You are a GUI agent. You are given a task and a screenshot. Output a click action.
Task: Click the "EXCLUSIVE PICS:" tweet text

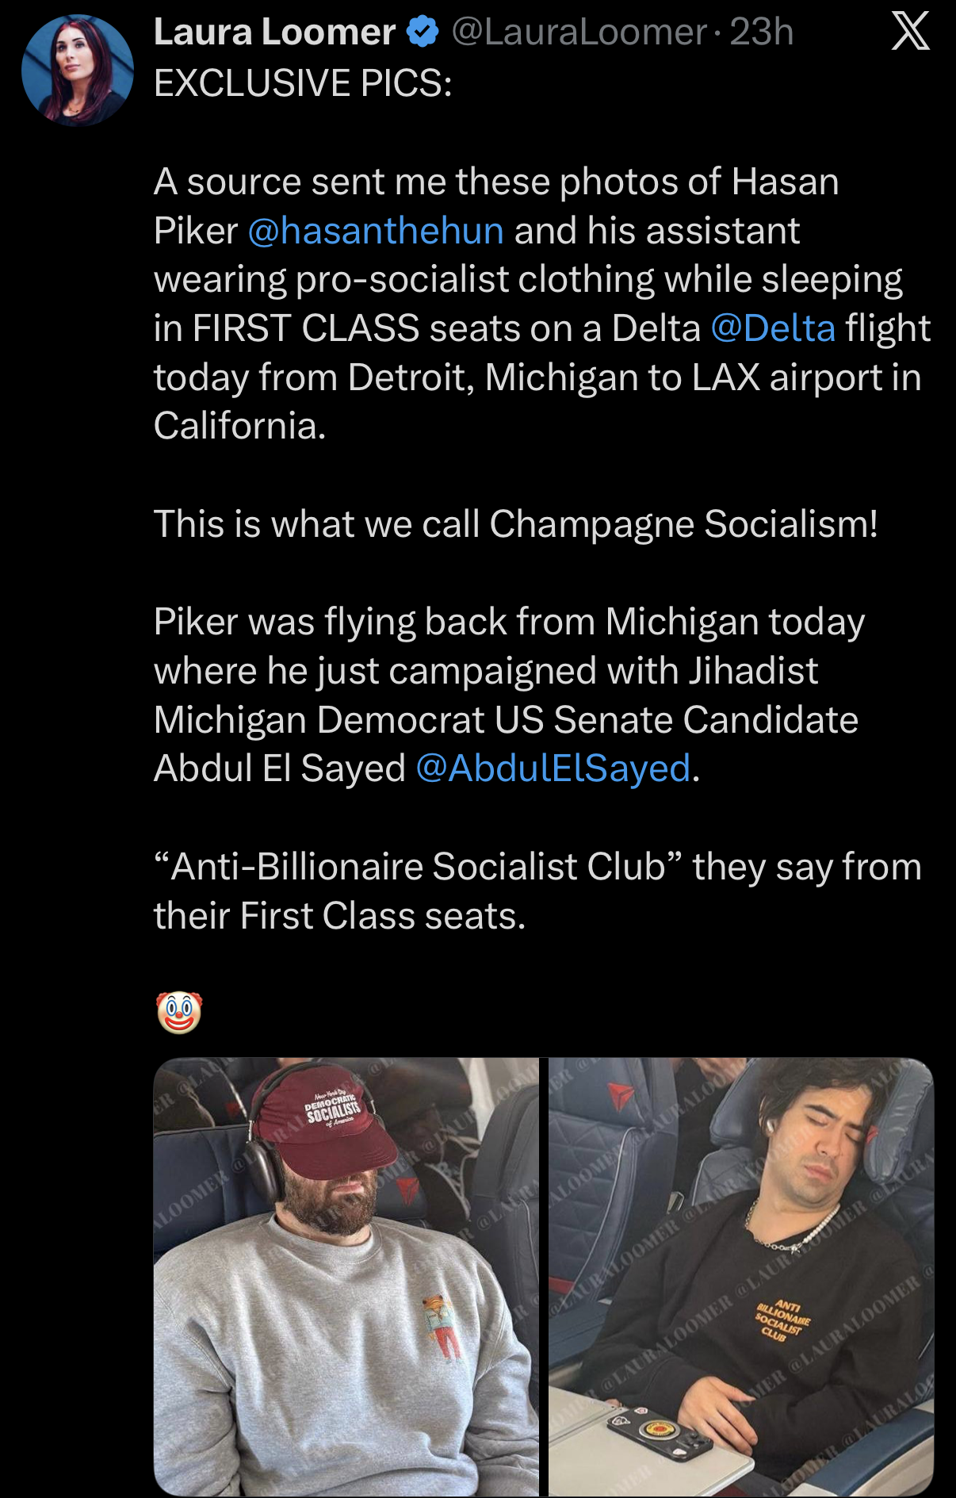tap(303, 83)
